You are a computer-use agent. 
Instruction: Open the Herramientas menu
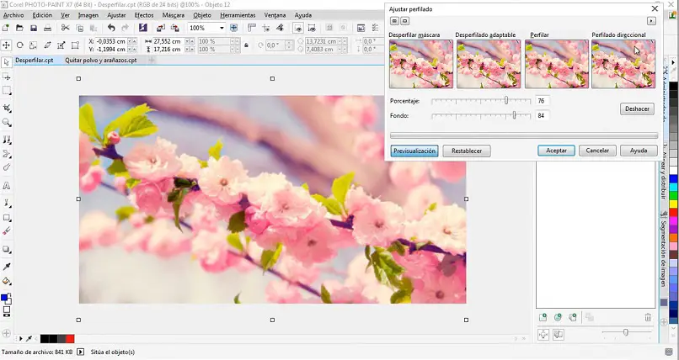238,15
